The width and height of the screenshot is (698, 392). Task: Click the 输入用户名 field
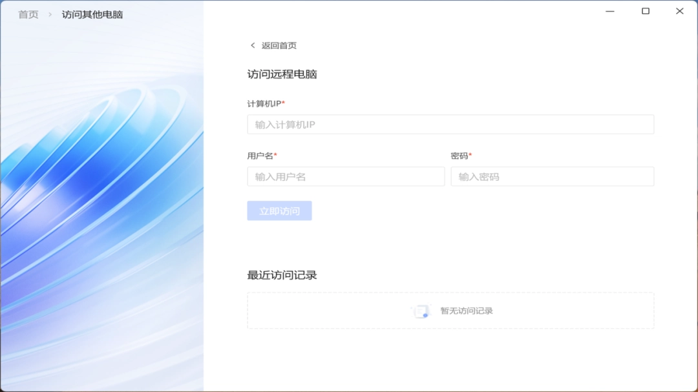pyautogui.click(x=346, y=176)
